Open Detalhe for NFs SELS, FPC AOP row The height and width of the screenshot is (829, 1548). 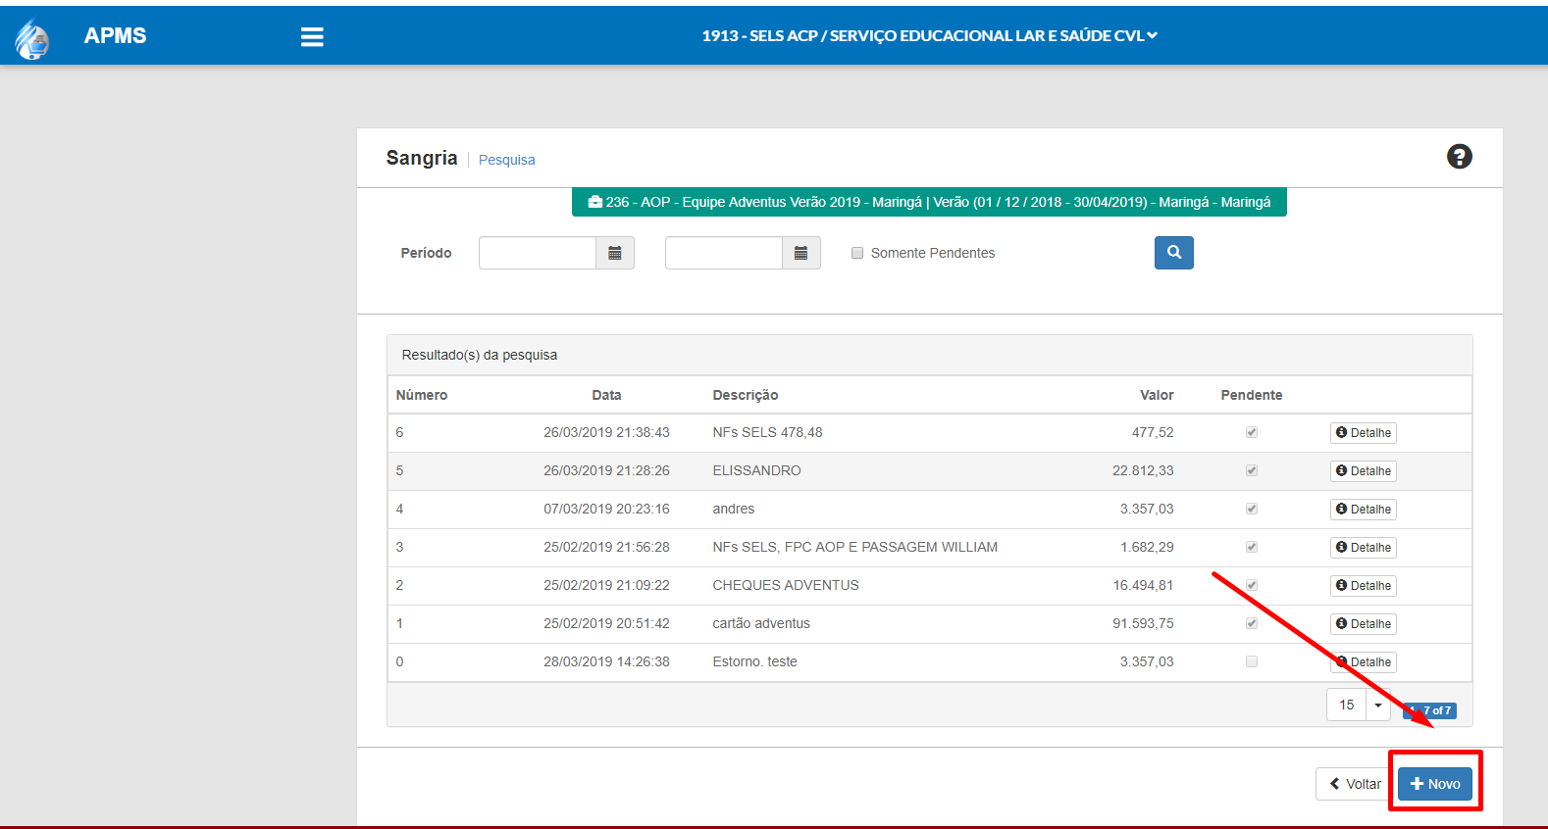pyautogui.click(x=1363, y=548)
